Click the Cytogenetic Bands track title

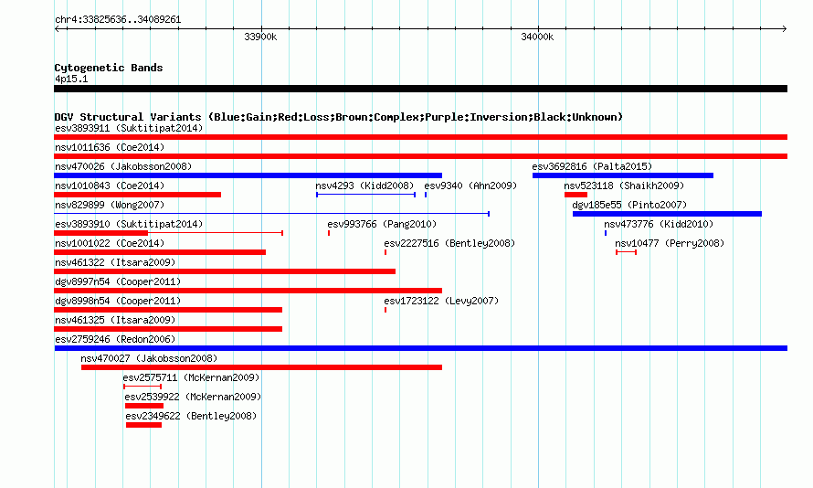pyautogui.click(x=109, y=68)
